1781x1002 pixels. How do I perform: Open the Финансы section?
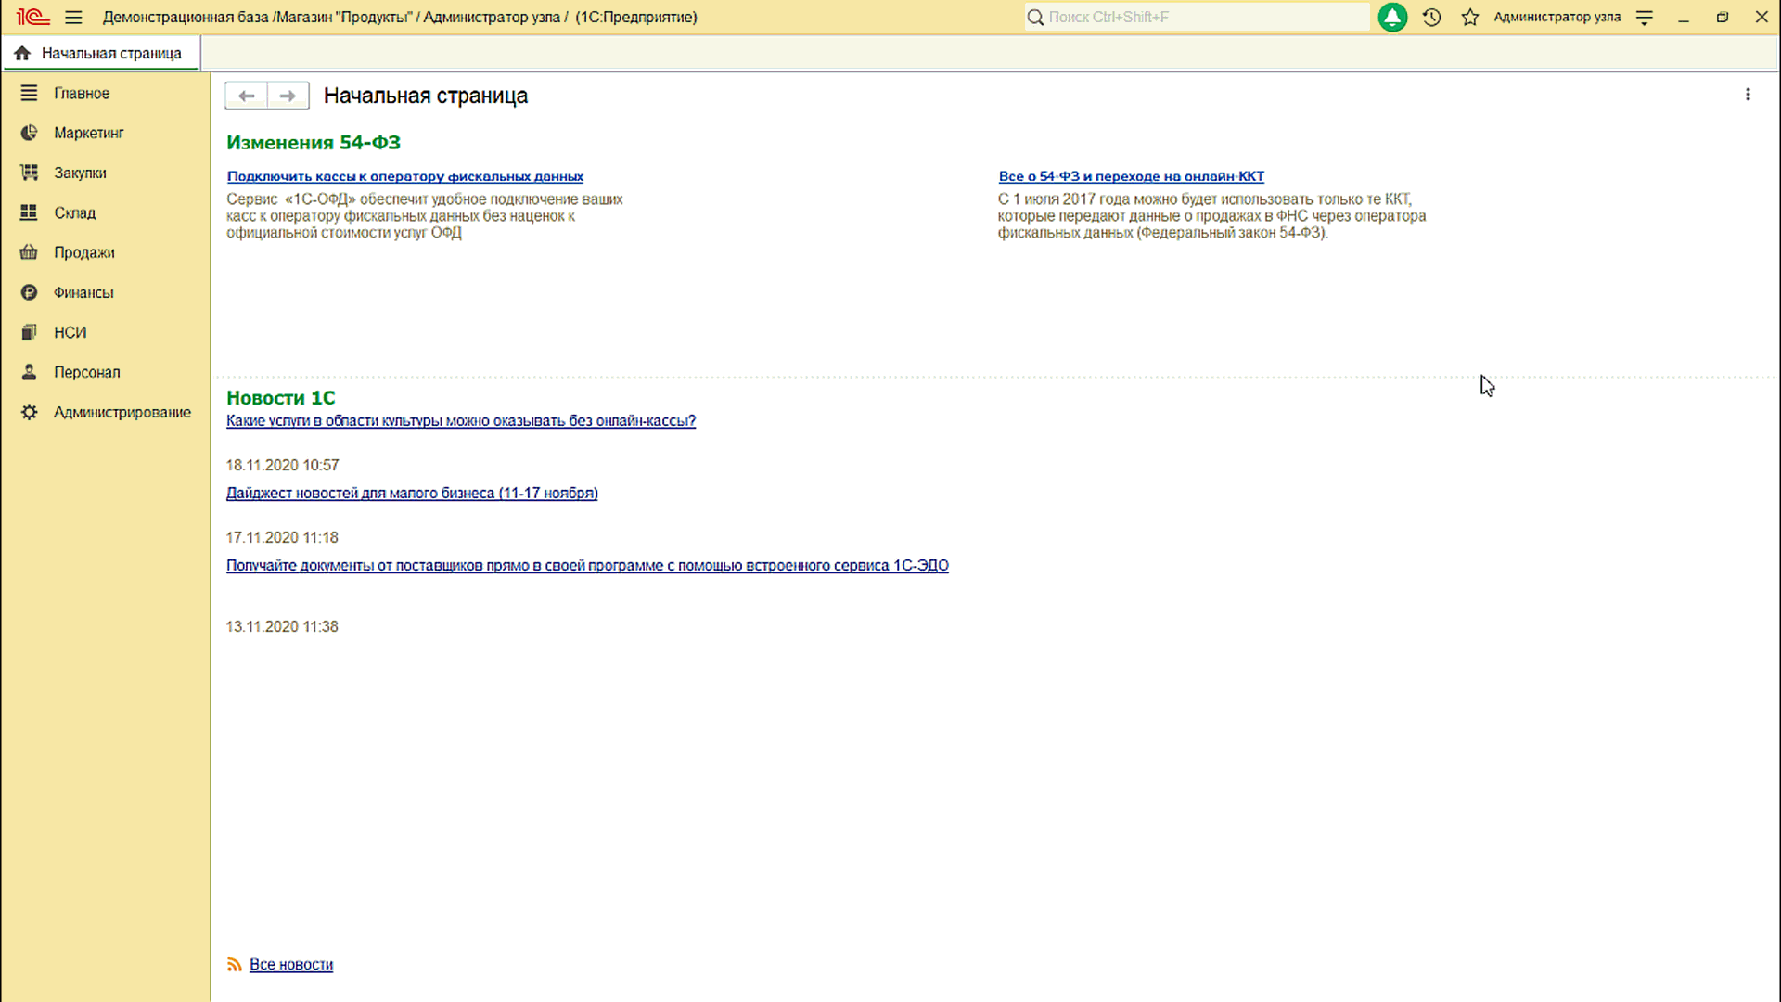pos(83,292)
